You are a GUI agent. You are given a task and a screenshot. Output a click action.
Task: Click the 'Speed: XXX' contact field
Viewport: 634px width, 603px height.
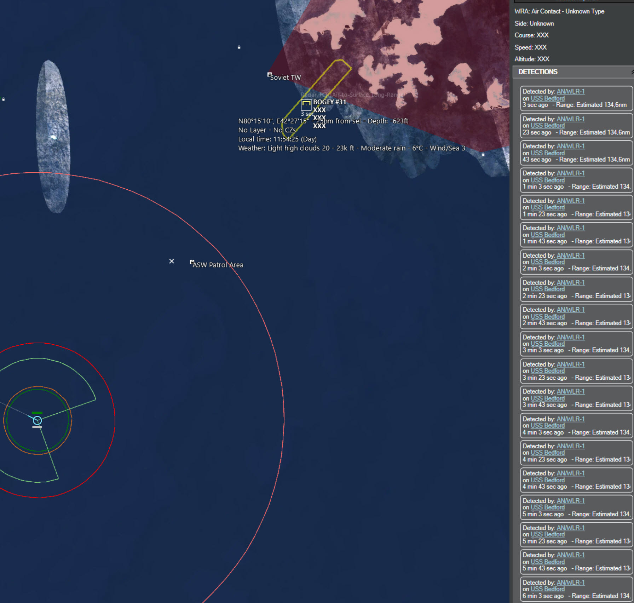[530, 47]
